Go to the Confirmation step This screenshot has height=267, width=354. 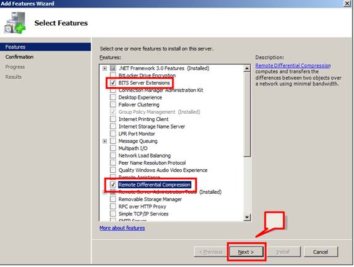(x=20, y=57)
